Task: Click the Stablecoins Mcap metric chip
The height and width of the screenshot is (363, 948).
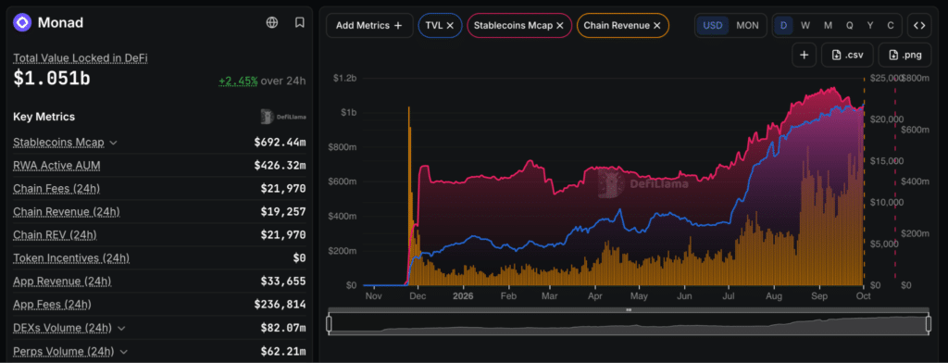Action: coord(519,25)
